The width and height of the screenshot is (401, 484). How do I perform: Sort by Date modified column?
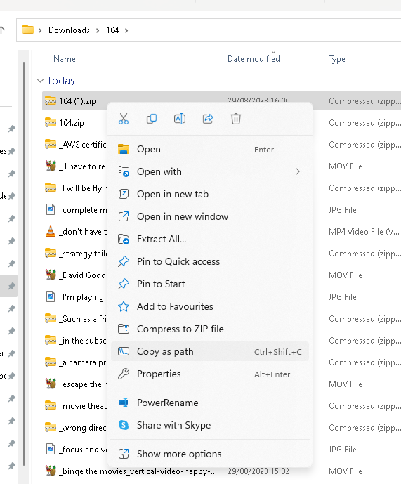click(x=254, y=59)
